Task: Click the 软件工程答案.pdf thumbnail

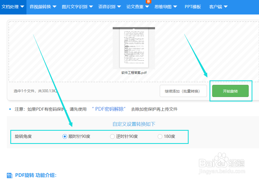Action: pos(134,47)
